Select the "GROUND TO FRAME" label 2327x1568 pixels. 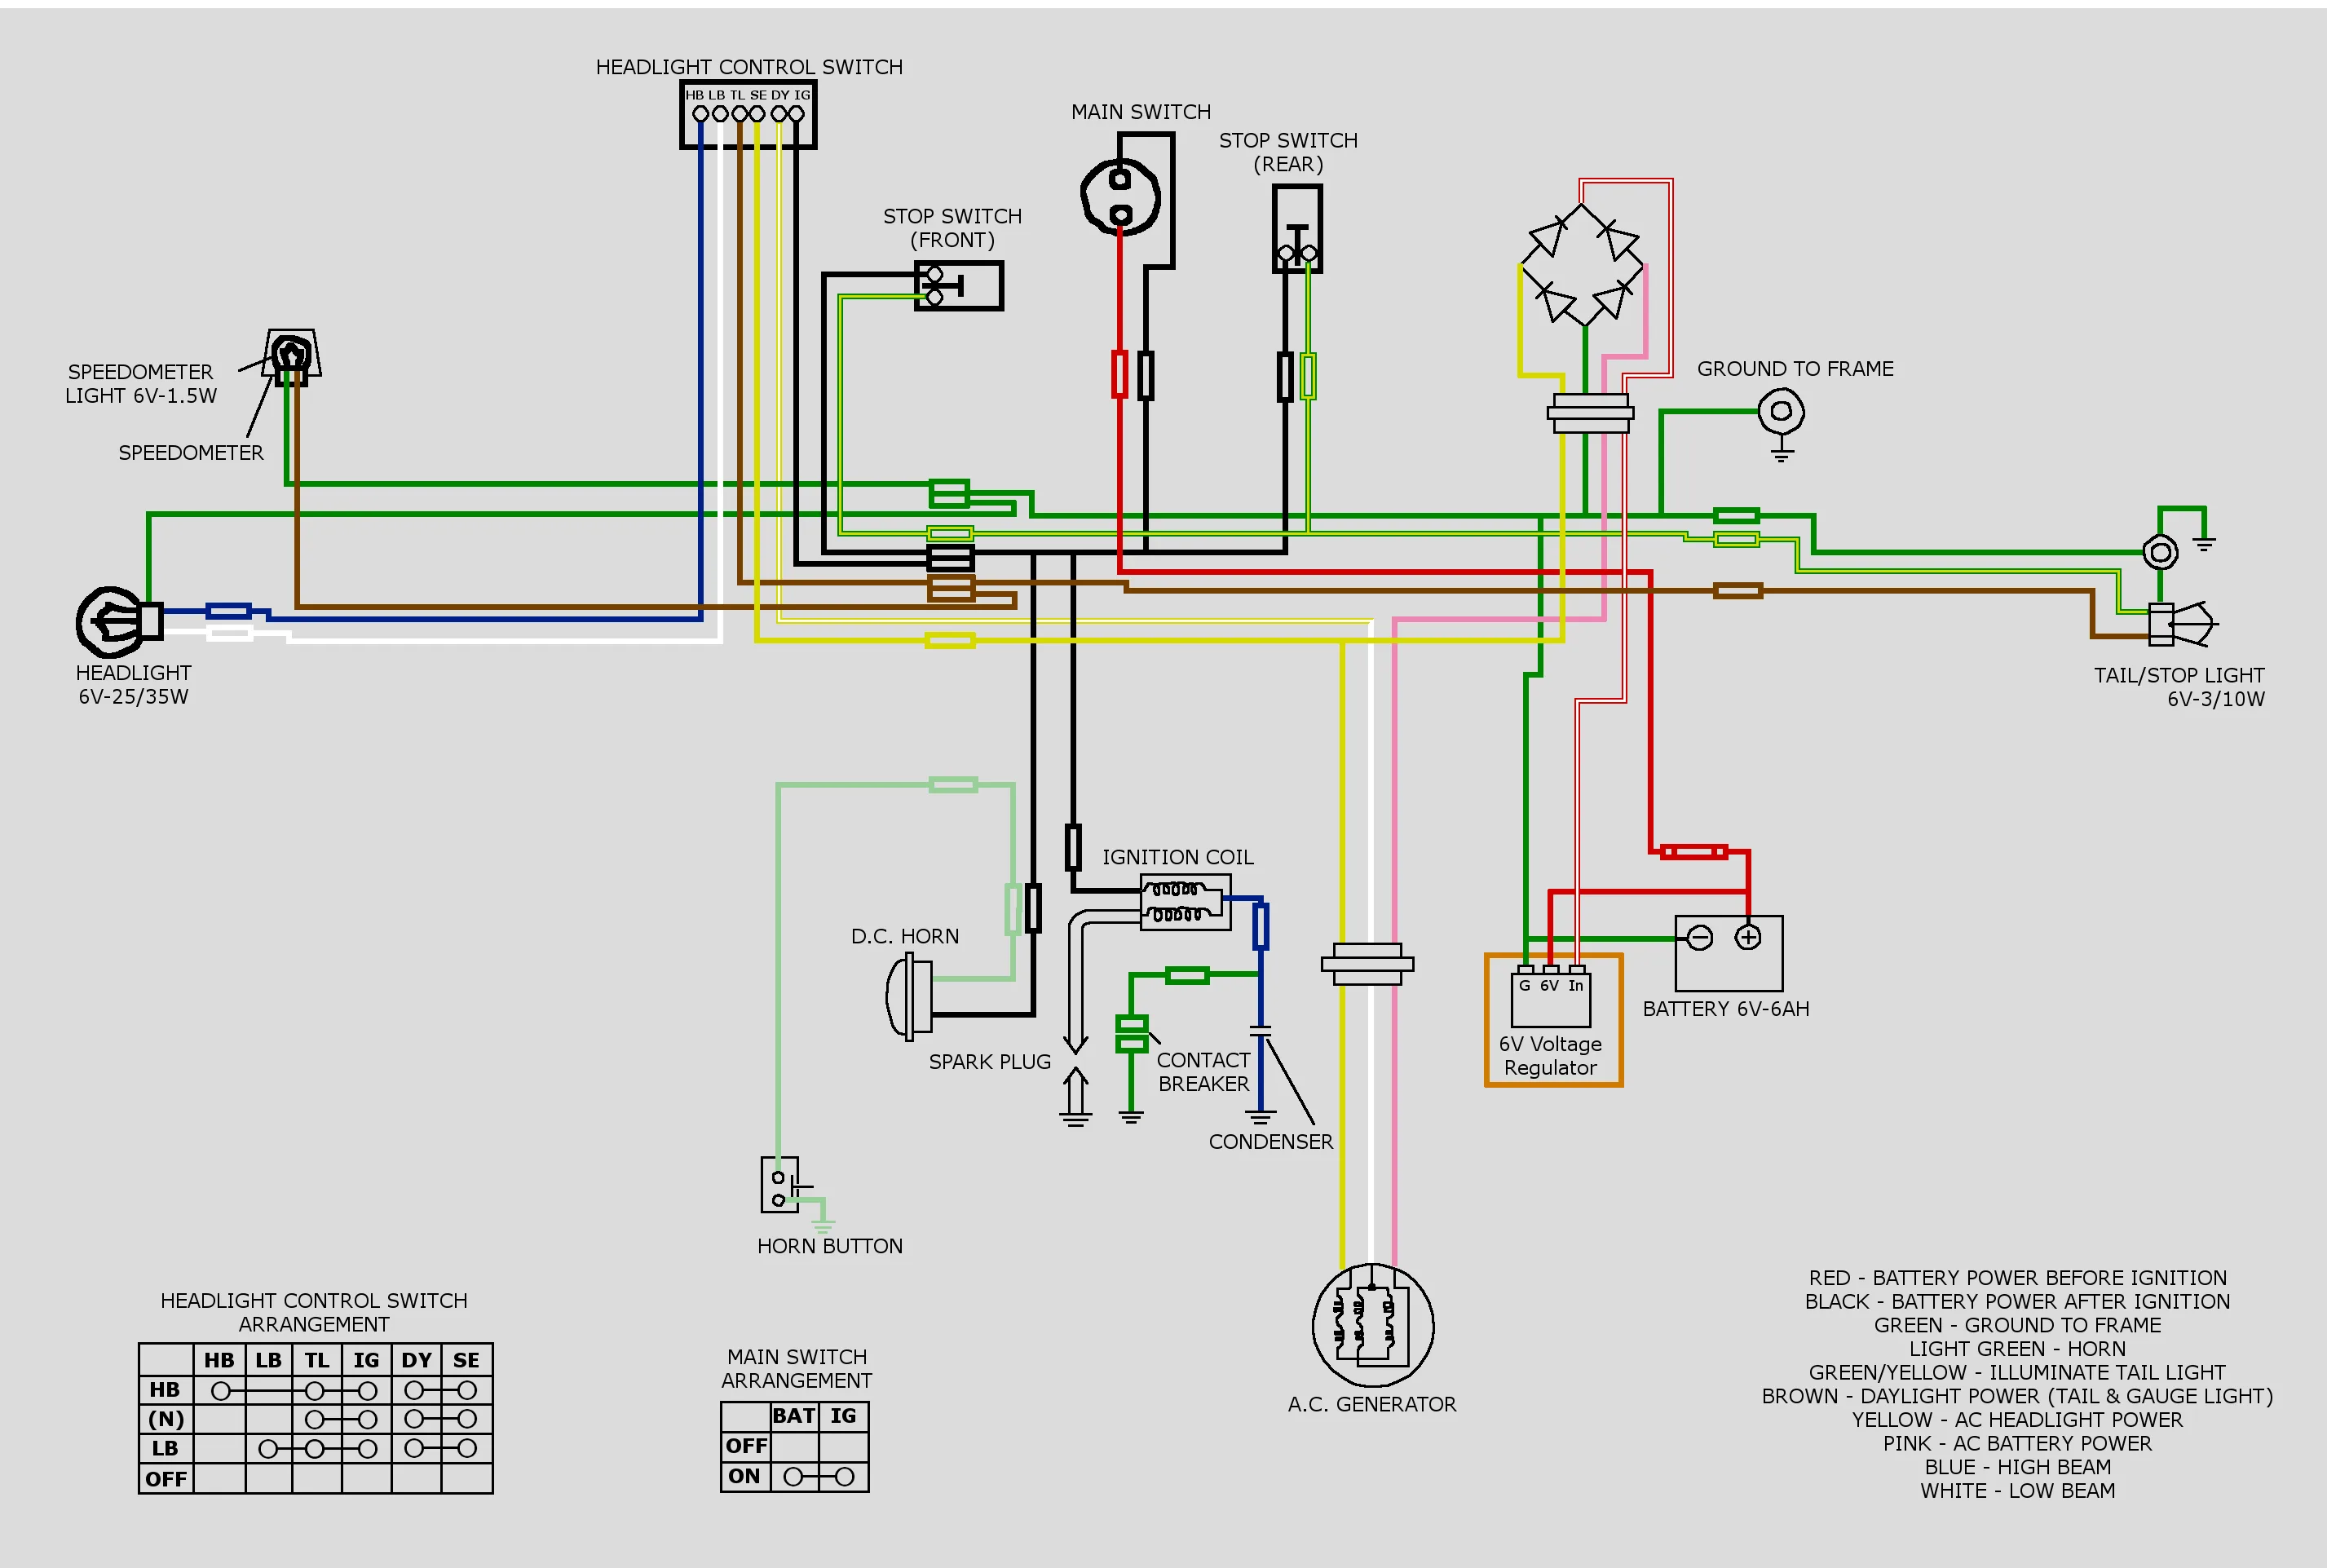tap(1795, 369)
